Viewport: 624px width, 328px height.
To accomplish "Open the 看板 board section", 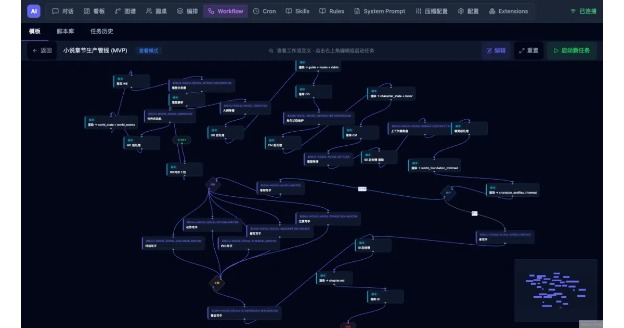I will coord(94,11).
